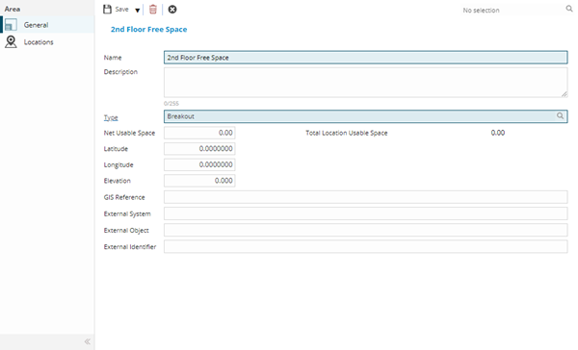578x350 pixels.
Task: Click the No selection search field
Action: pyautogui.click(x=513, y=10)
